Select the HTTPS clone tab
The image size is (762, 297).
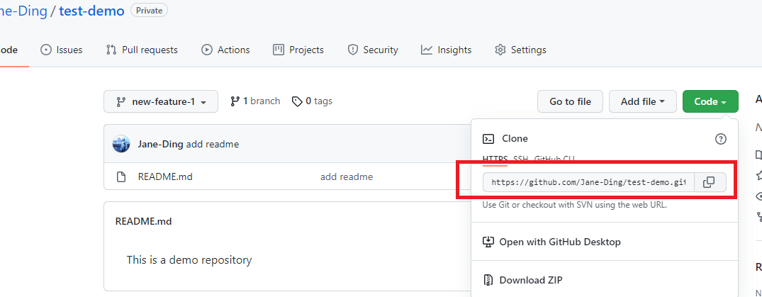[495, 159]
